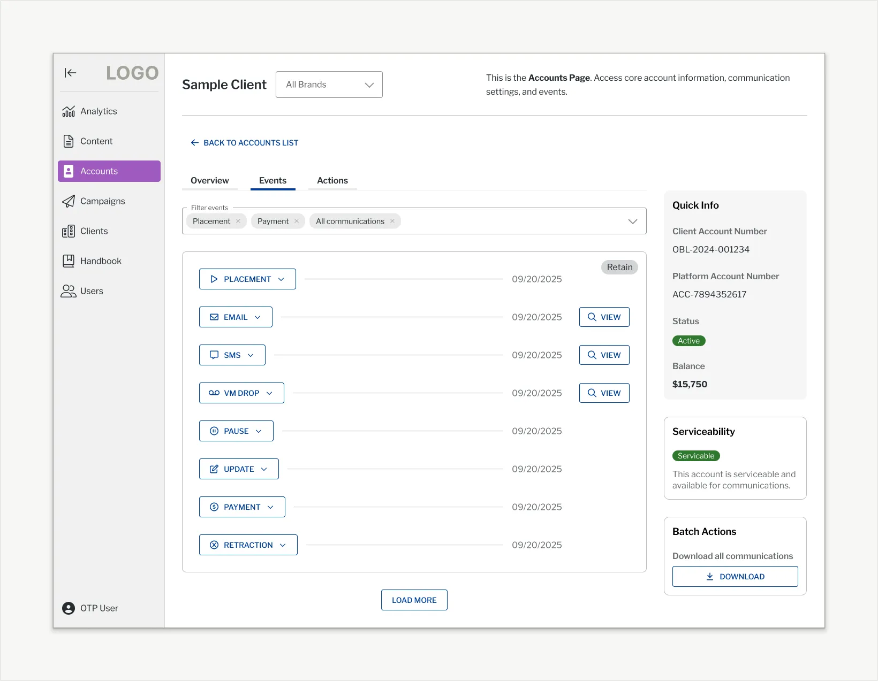Click client account number OBL-2024-001234
The image size is (878, 681).
click(x=711, y=249)
